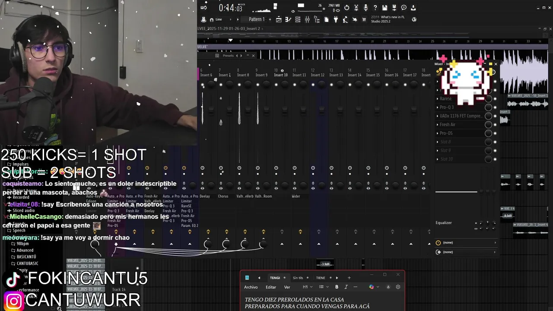Click the Notepad account profile icon

[388, 287]
